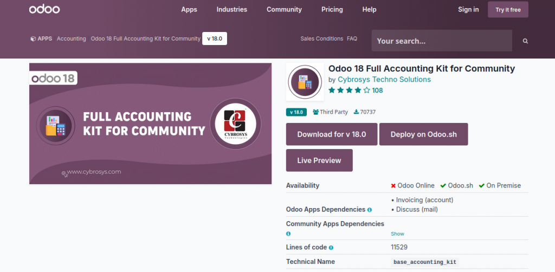Click the Full Accounting Kit banner image
Screen dimensions: 555x272
pyautogui.click(x=150, y=124)
